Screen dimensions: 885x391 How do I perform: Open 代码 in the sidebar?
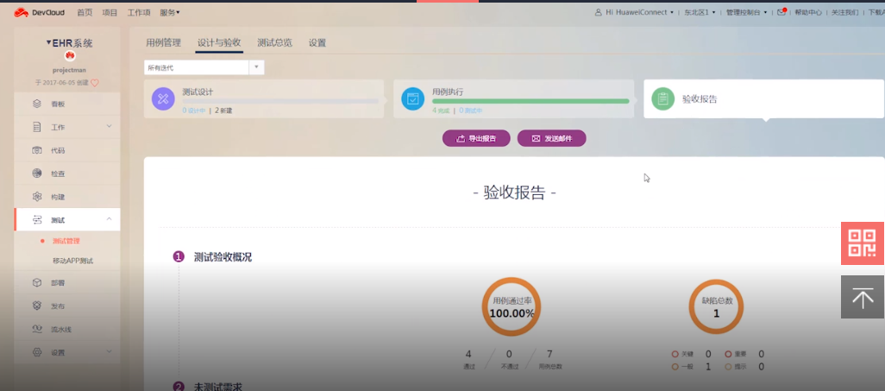pyautogui.click(x=67, y=150)
